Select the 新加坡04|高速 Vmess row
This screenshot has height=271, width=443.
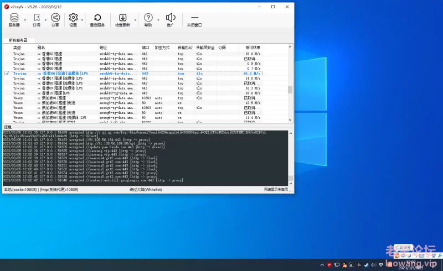click(133, 108)
